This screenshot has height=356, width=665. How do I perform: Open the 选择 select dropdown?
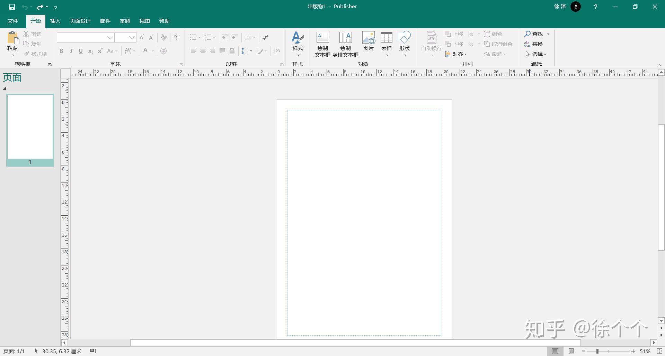click(x=536, y=54)
